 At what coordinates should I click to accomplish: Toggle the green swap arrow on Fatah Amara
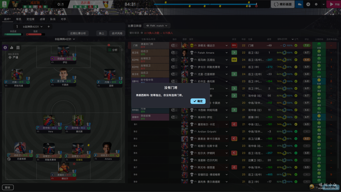pyautogui.click(x=234, y=52)
